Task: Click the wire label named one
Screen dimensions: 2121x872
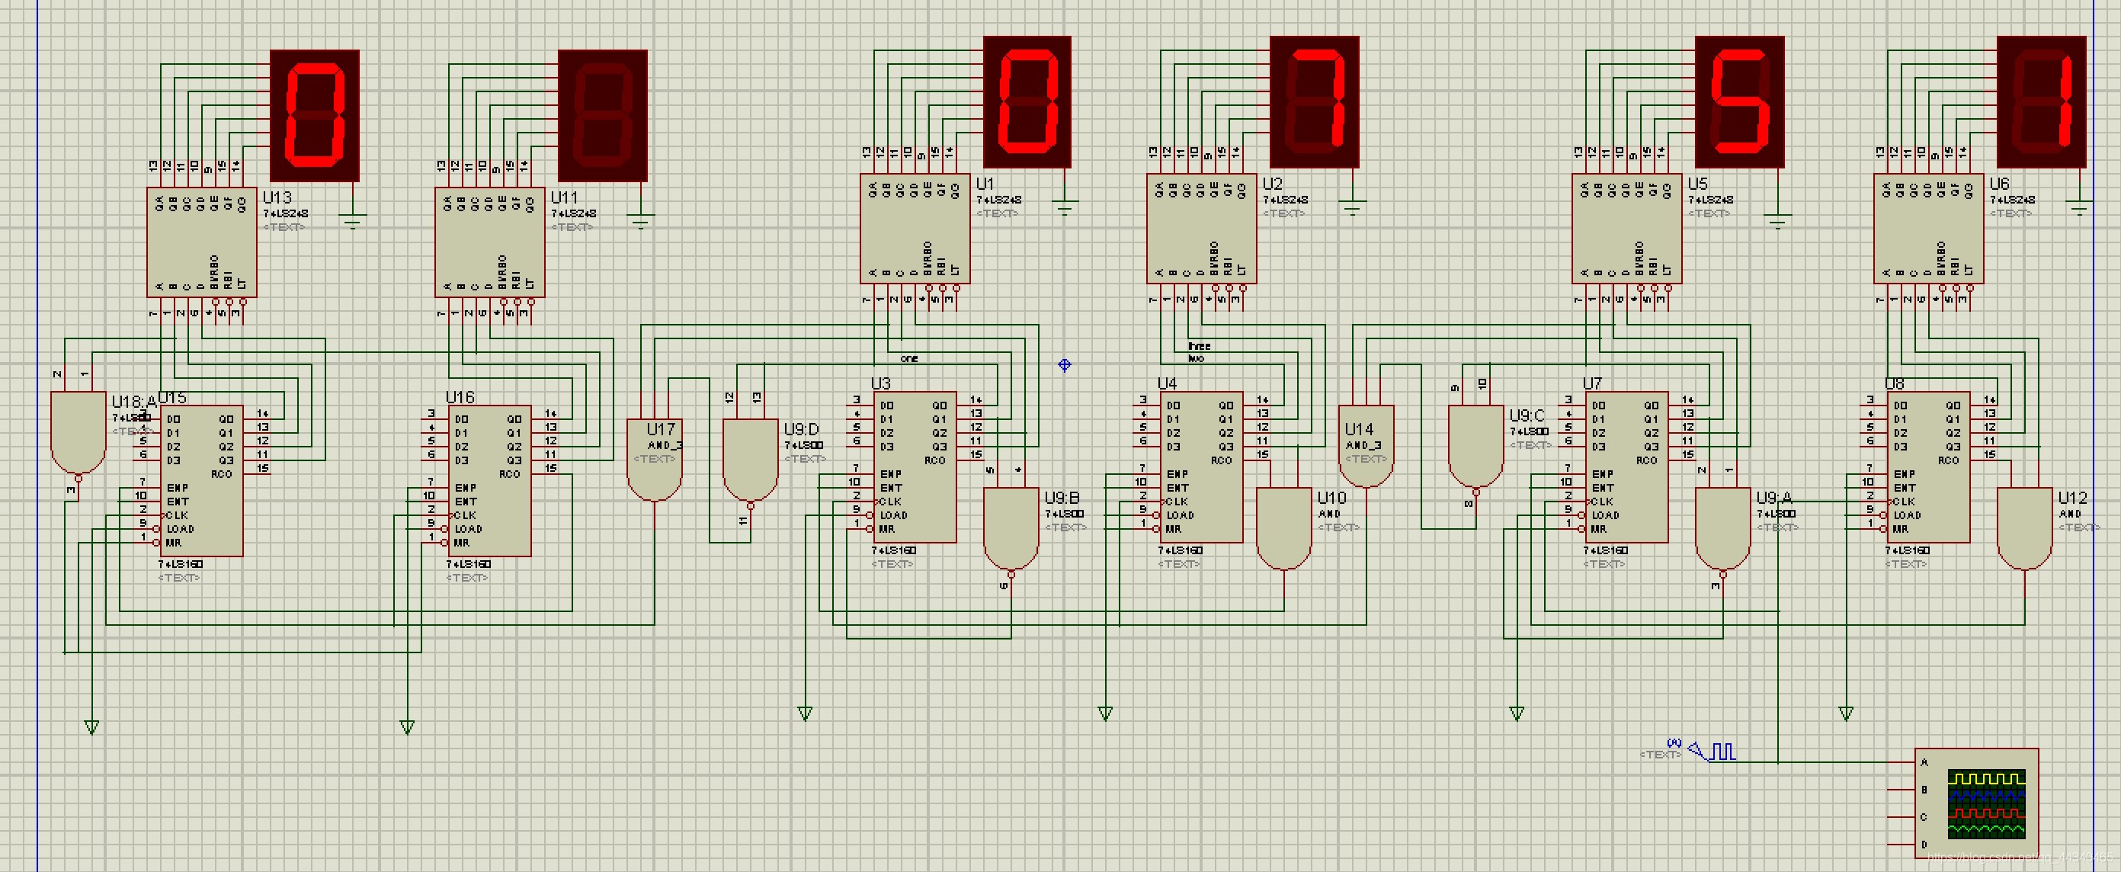Action: click(908, 358)
